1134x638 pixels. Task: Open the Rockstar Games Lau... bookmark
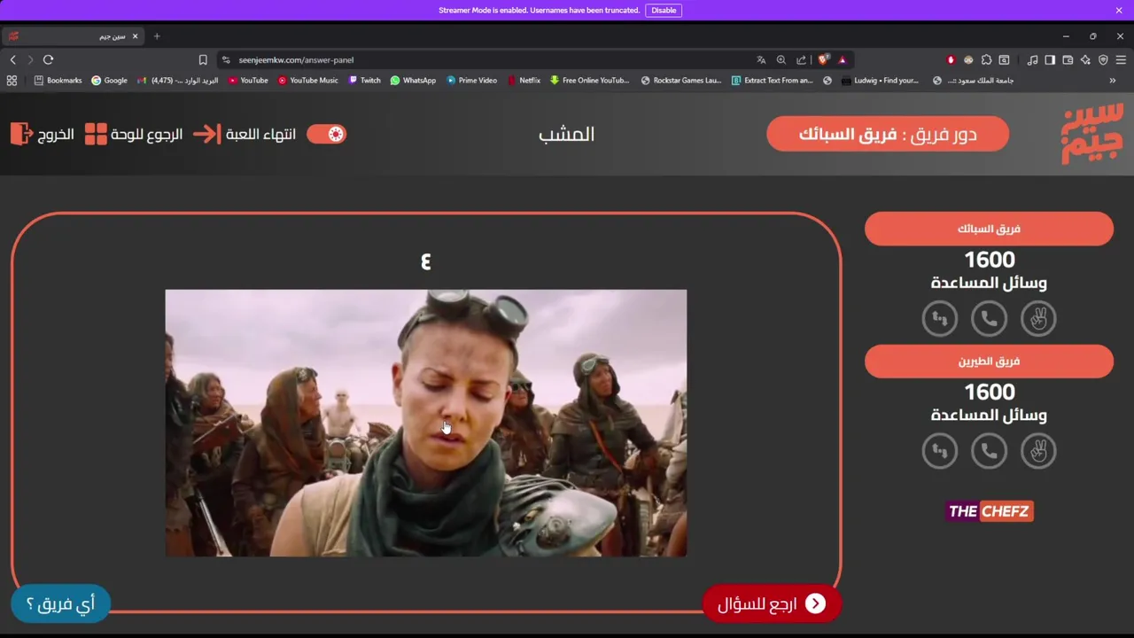[680, 80]
